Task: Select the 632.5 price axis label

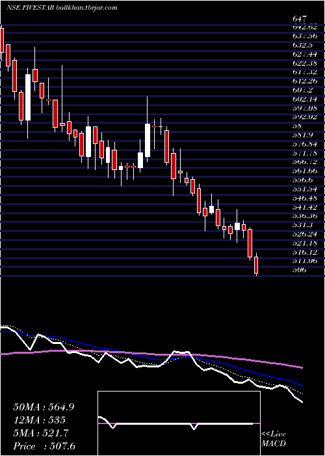Action: coord(302,45)
